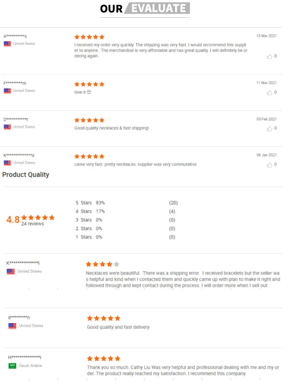This screenshot has width=289, height=383.
Task: Select the 5 Stars 83% rating row
Action: coord(90,203)
